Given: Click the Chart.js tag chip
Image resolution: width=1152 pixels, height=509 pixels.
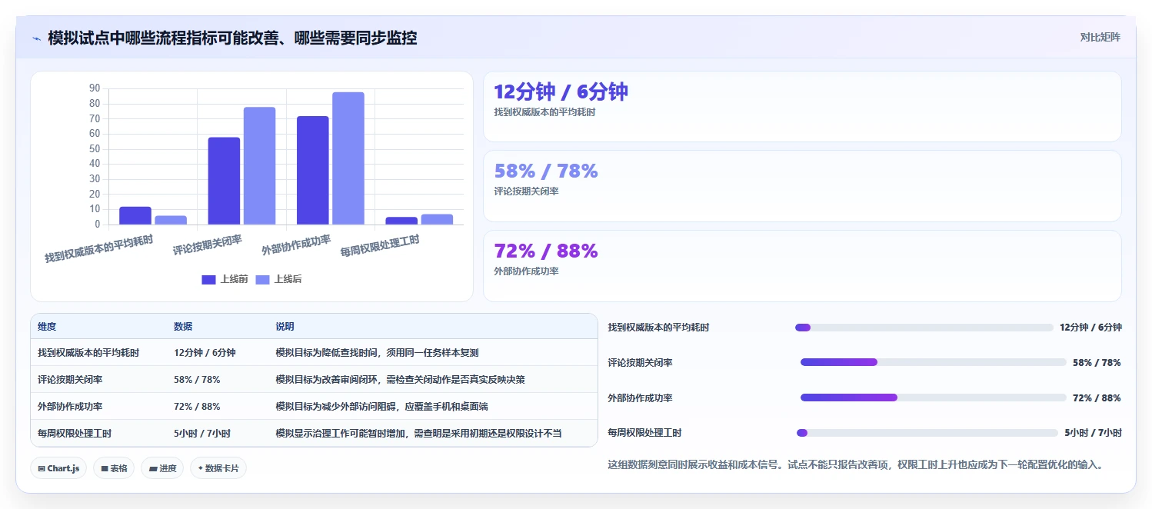Looking at the screenshot, I should [58, 468].
